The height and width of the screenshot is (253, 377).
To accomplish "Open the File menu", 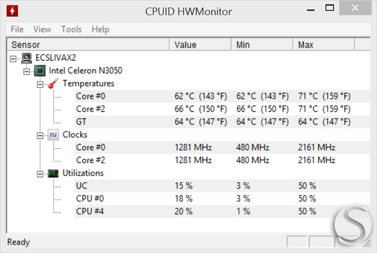I will click(x=17, y=29).
